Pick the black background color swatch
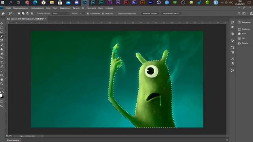Viewport: 253px width, 142px height. tap(3, 97)
